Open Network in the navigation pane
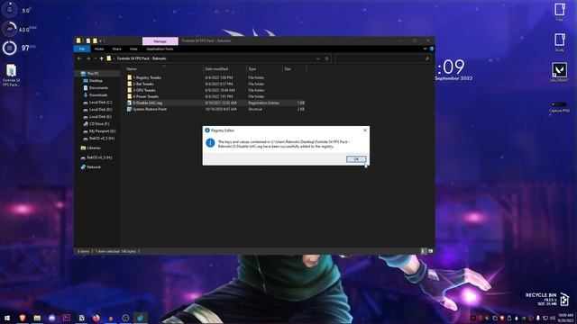Screen dimensions: 577x324 (90, 166)
